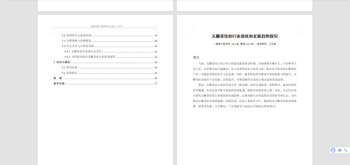Image resolution: width=350 pixels, height=165 pixels.
Task: Click the line beginning 诸多挑战，企业需要不断寻找
Action: point(245,90)
